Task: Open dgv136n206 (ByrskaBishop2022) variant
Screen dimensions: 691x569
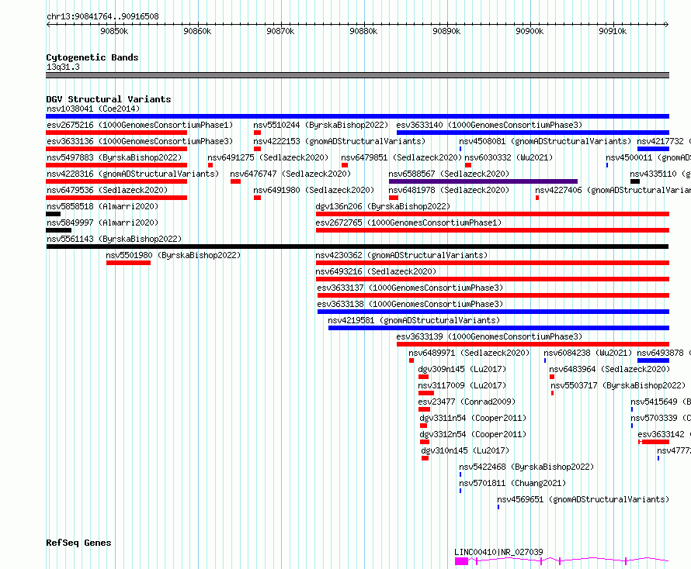Action: tap(383, 206)
